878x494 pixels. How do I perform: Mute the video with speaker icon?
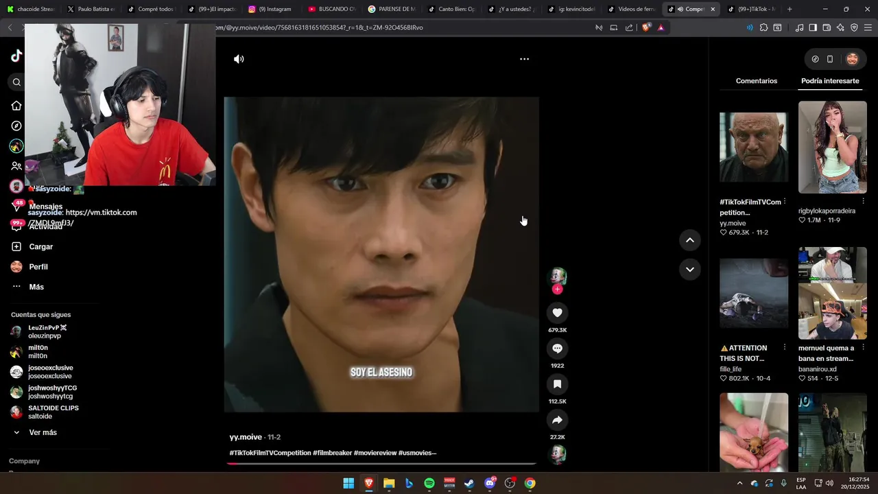click(239, 59)
